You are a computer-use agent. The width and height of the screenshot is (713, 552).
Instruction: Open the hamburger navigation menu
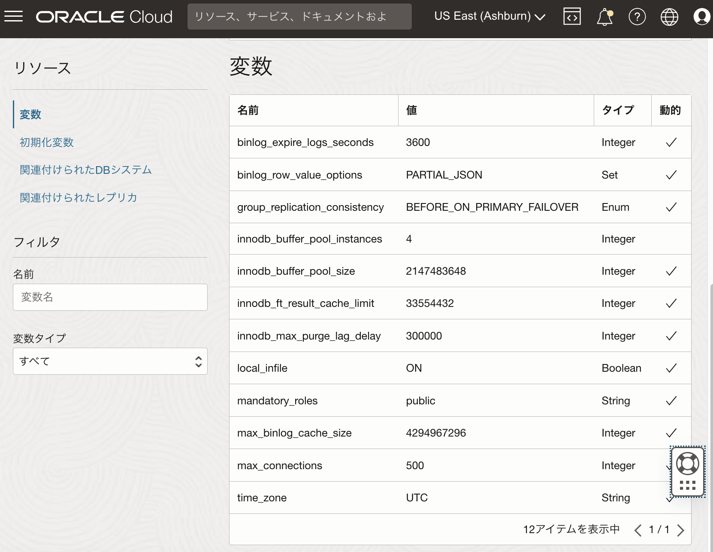13,16
